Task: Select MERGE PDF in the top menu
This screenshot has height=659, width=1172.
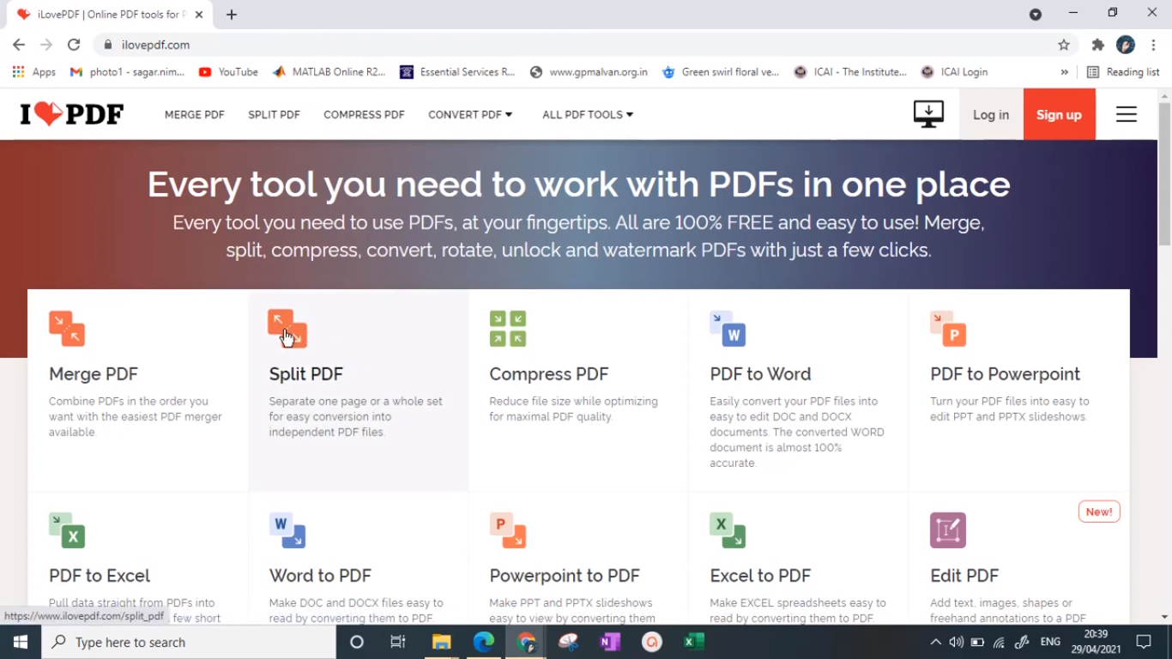Action: (195, 114)
